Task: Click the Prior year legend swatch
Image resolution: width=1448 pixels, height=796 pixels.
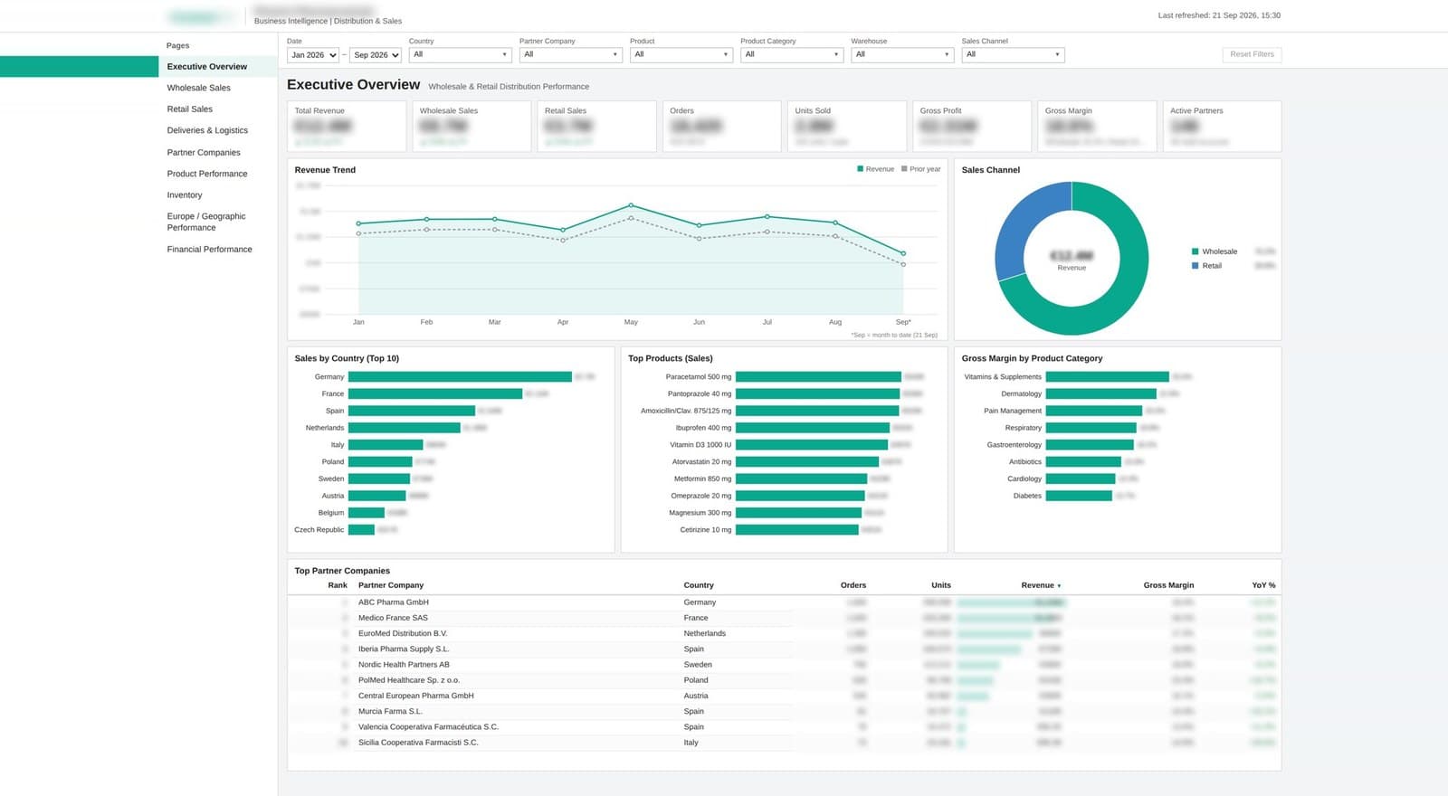Action: [x=904, y=169]
